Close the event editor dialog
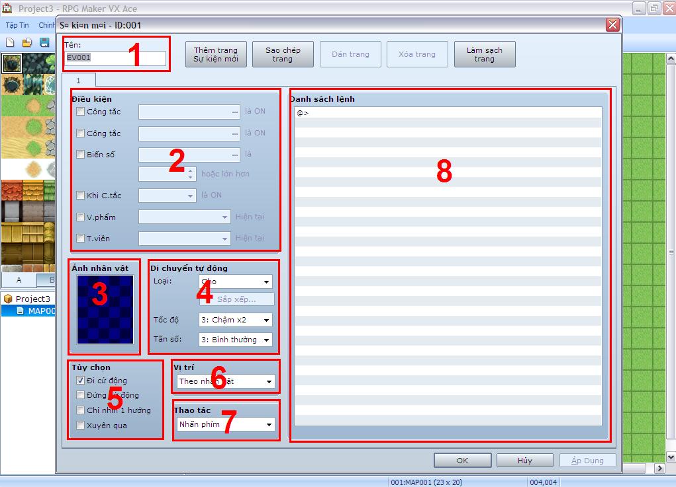This screenshot has width=676, height=487. pos(612,25)
